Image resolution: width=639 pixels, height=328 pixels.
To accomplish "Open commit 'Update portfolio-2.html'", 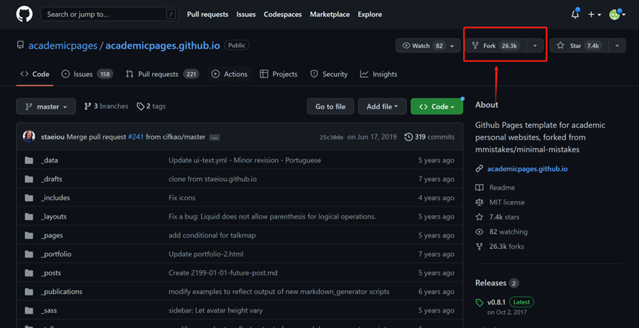I will [x=206, y=254].
